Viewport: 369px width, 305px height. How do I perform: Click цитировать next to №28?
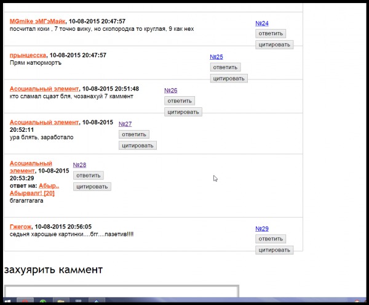coord(92,187)
